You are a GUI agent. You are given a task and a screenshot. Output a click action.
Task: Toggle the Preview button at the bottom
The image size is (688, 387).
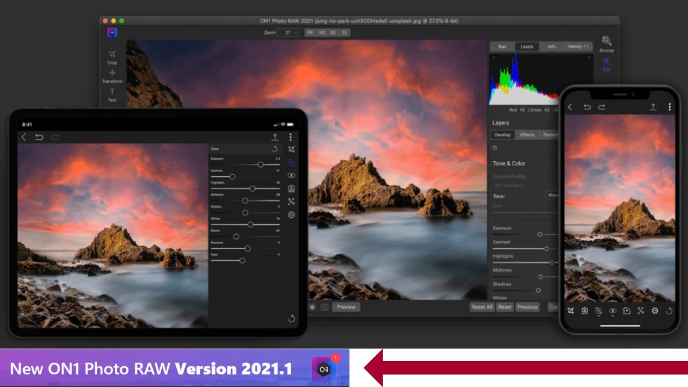346,307
